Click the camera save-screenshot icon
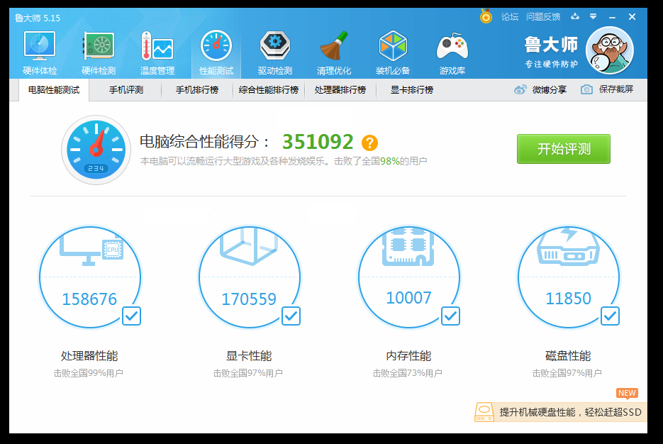Viewport: 663px width, 444px height. pyautogui.click(x=586, y=89)
